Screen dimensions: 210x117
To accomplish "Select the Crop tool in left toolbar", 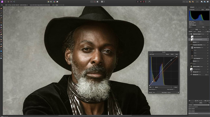I will point(1,16).
